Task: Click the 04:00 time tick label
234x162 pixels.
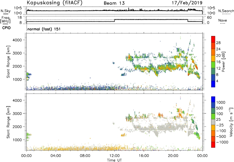Action: coord(56,156)
